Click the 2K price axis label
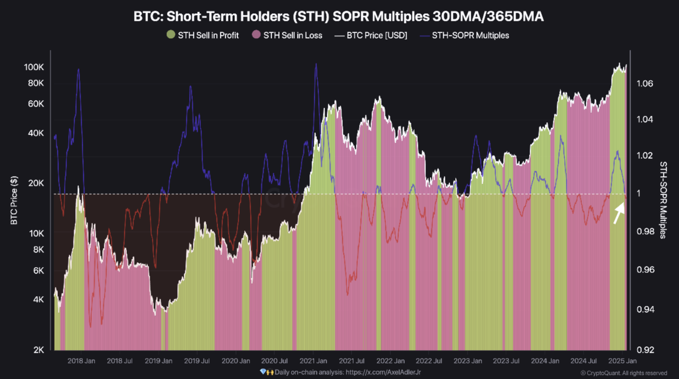The width and height of the screenshot is (679, 379). (38, 350)
